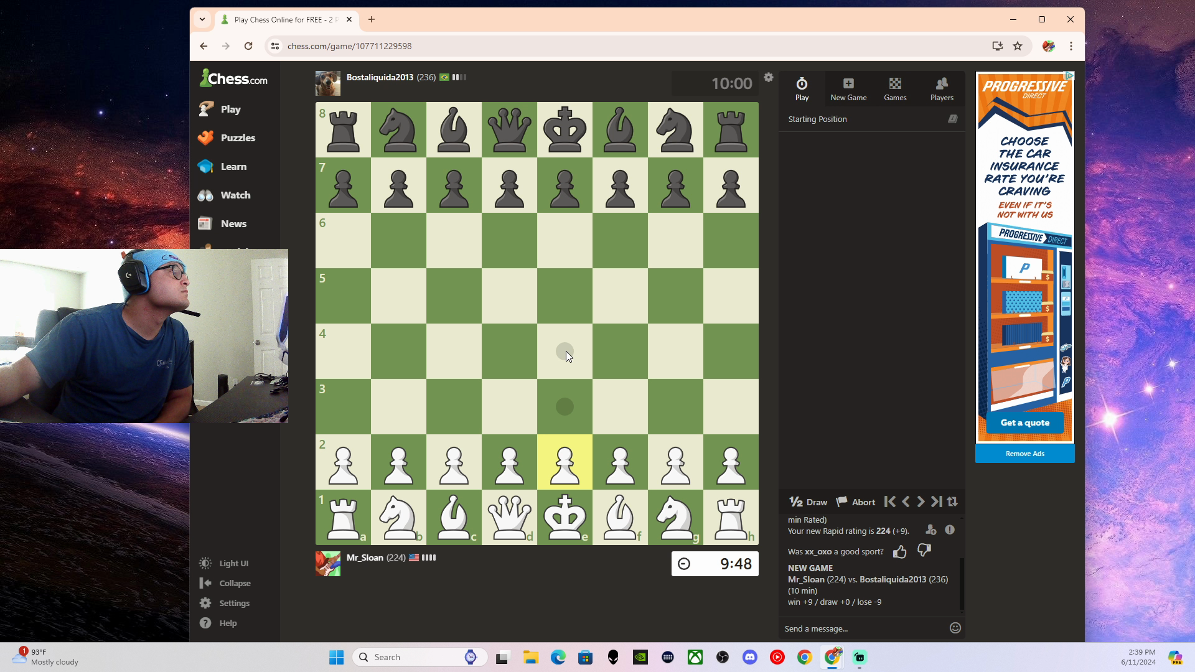Step forward one move
The image size is (1195, 672).
coord(921,502)
